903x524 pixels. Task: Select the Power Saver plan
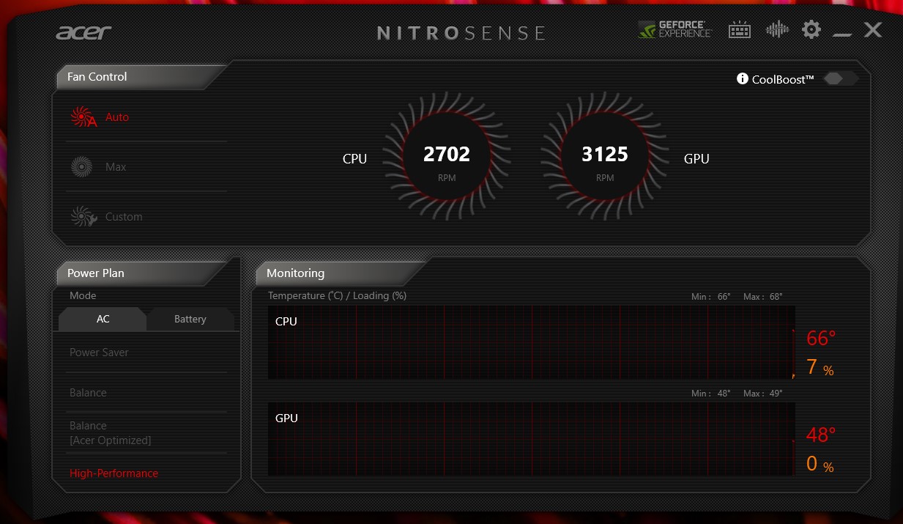coord(99,353)
